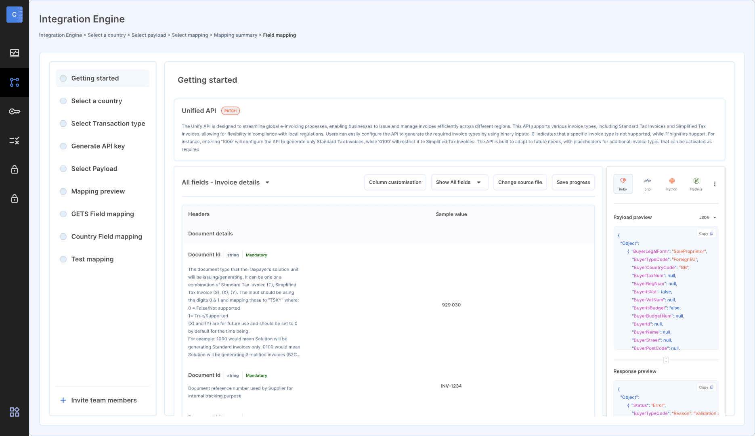Select the Test mapping step
The image size is (755, 436).
pos(92,259)
